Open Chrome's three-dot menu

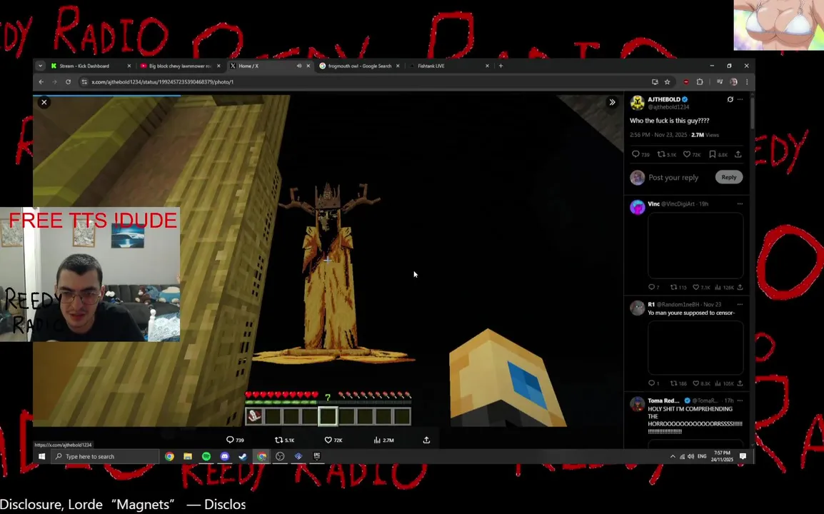pyautogui.click(x=747, y=82)
